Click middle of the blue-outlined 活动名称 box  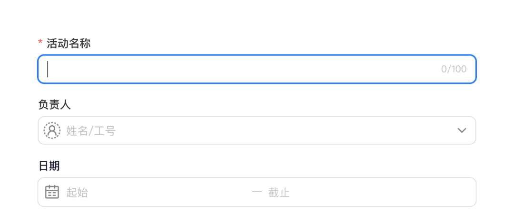pyautogui.click(x=257, y=69)
